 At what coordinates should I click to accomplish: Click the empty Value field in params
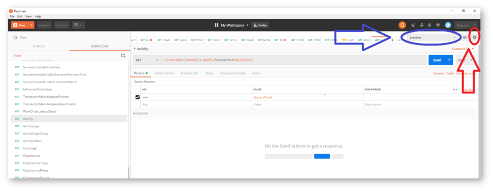(x=307, y=104)
